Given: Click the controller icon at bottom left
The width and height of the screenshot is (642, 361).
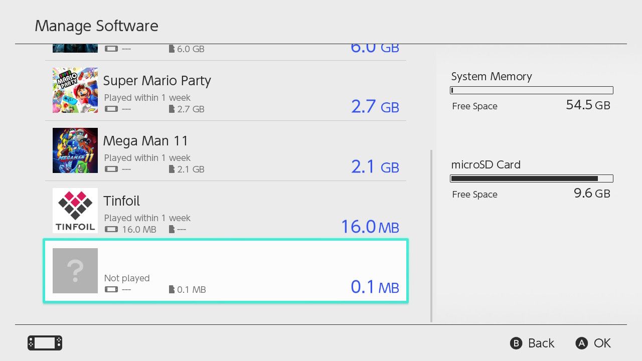Looking at the screenshot, I should coord(45,343).
